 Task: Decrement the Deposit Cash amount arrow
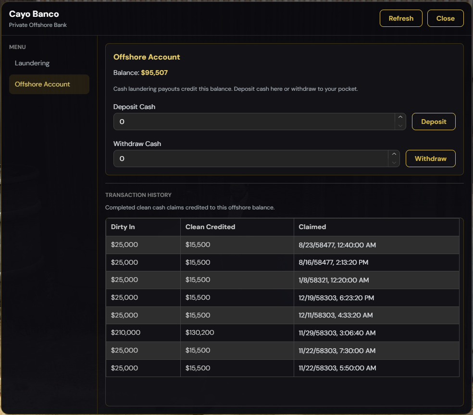pyautogui.click(x=400, y=126)
